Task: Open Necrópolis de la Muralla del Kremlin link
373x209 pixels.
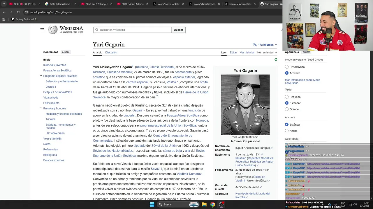Action: click(x=253, y=195)
